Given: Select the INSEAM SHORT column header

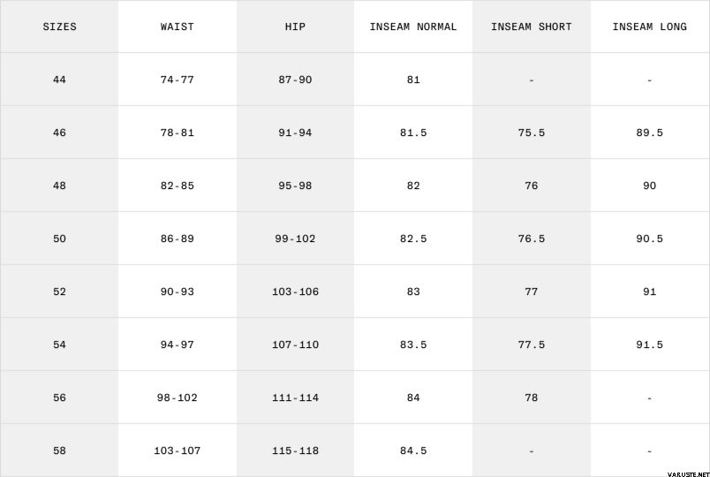Looking at the screenshot, I should 532,26.
